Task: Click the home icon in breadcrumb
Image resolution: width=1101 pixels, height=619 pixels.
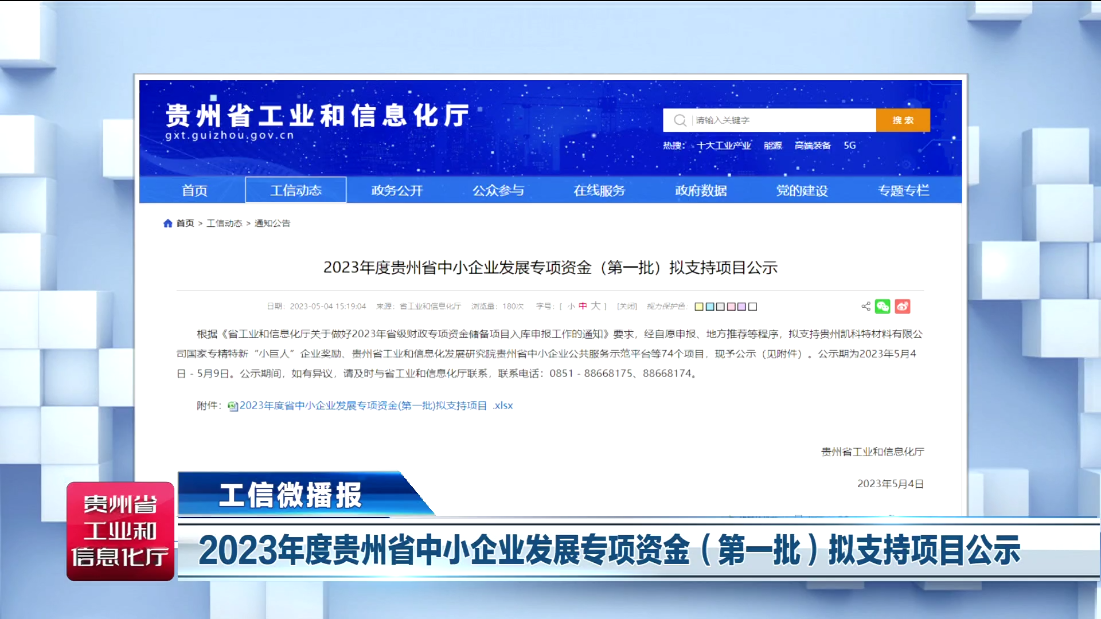Action: coord(168,223)
